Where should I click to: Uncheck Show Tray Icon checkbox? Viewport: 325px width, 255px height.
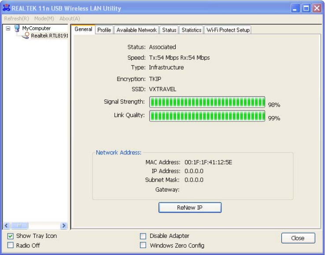(x=11, y=236)
